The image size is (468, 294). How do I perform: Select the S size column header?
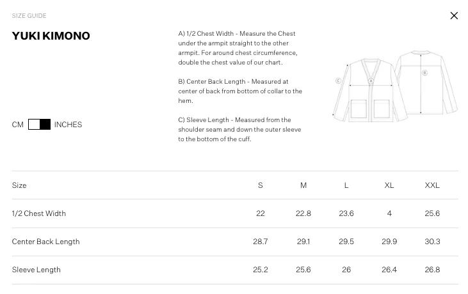click(x=261, y=185)
